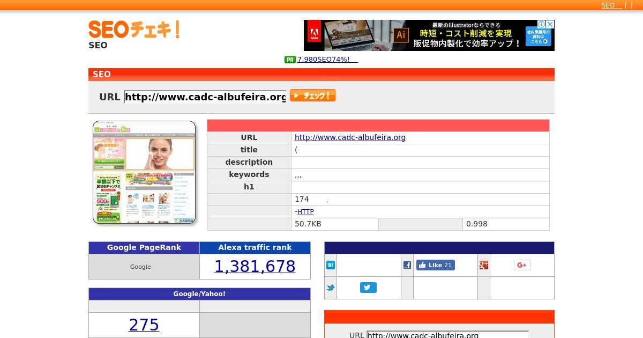Image resolution: width=643 pixels, height=338 pixels.
Task: Click the blue Tweet button
Action: click(368, 288)
